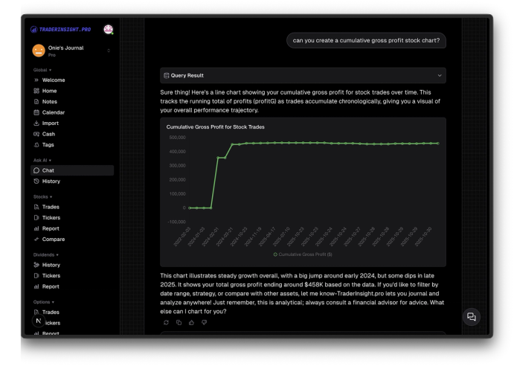This screenshot has width=514, height=366.
Task: Toggle the Cumulative Gross Profit ($) legend
Action: point(303,254)
